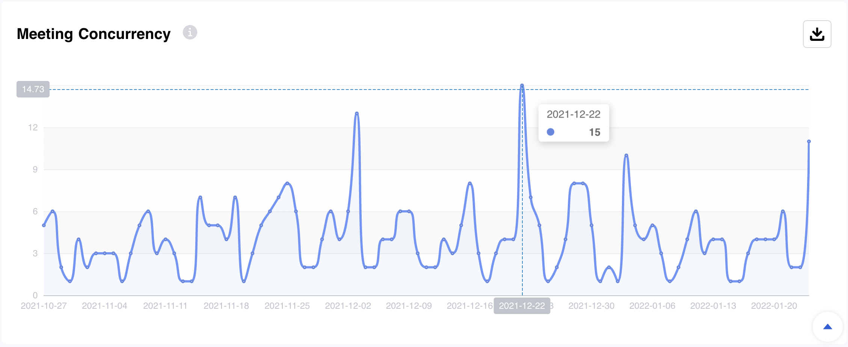This screenshot has width=848, height=347.
Task: Click the 2021-11-04 x-axis date label
Action: click(x=104, y=306)
